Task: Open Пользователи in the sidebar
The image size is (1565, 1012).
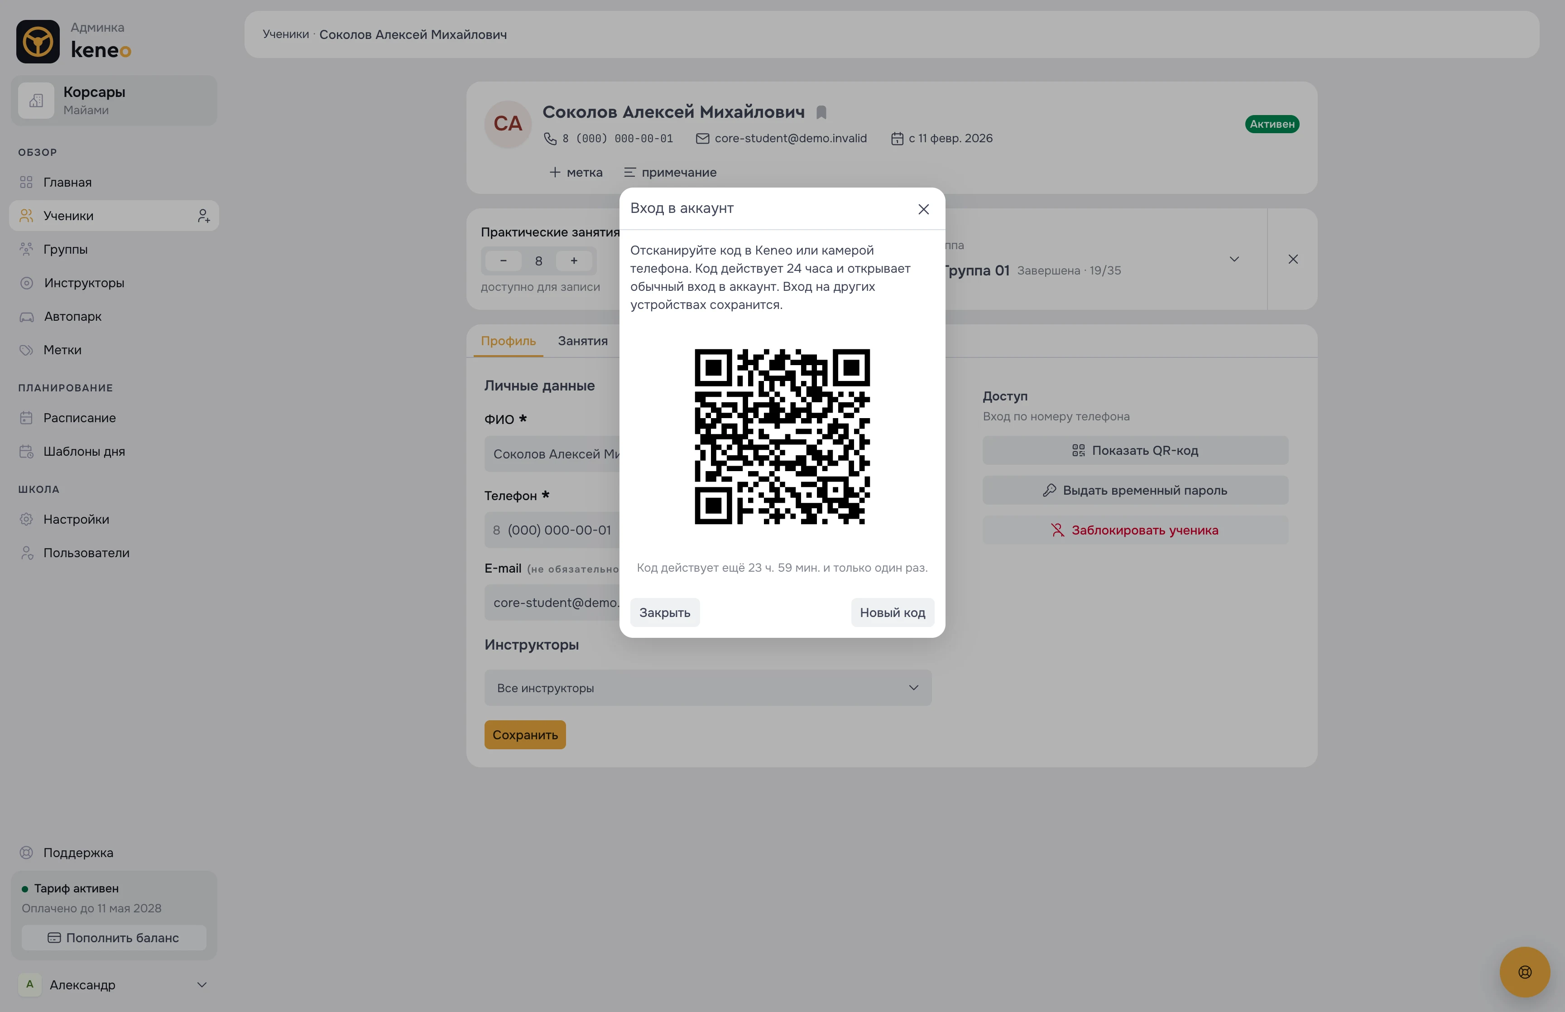Action: 114,553
